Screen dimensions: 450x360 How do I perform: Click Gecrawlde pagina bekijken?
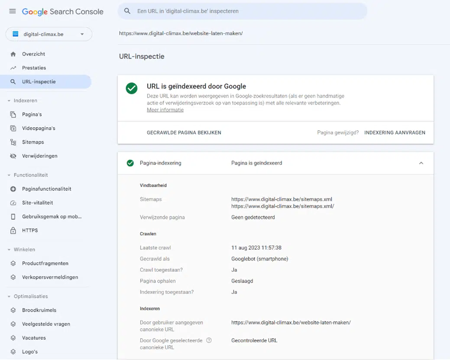184,133
